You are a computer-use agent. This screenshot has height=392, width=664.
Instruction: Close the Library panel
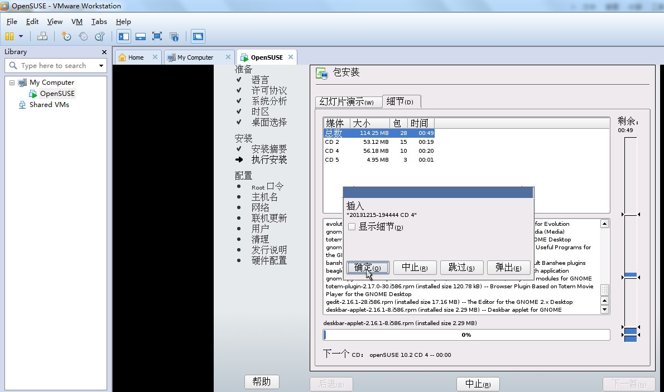(104, 52)
